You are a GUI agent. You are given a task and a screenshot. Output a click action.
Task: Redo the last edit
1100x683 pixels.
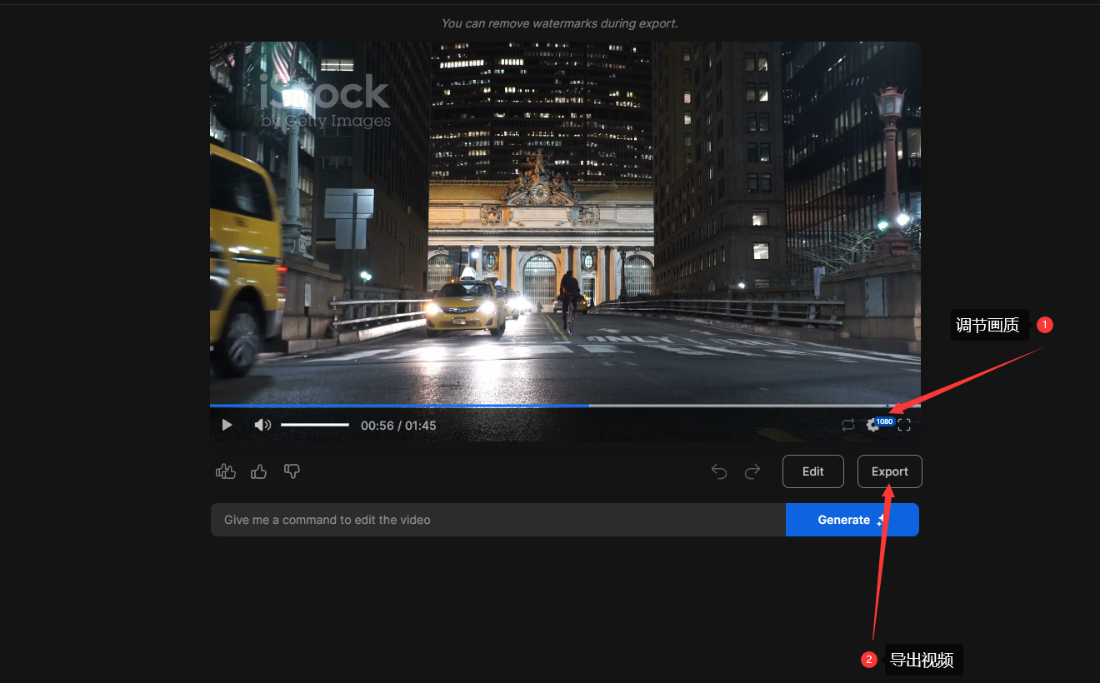[x=752, y=471]
